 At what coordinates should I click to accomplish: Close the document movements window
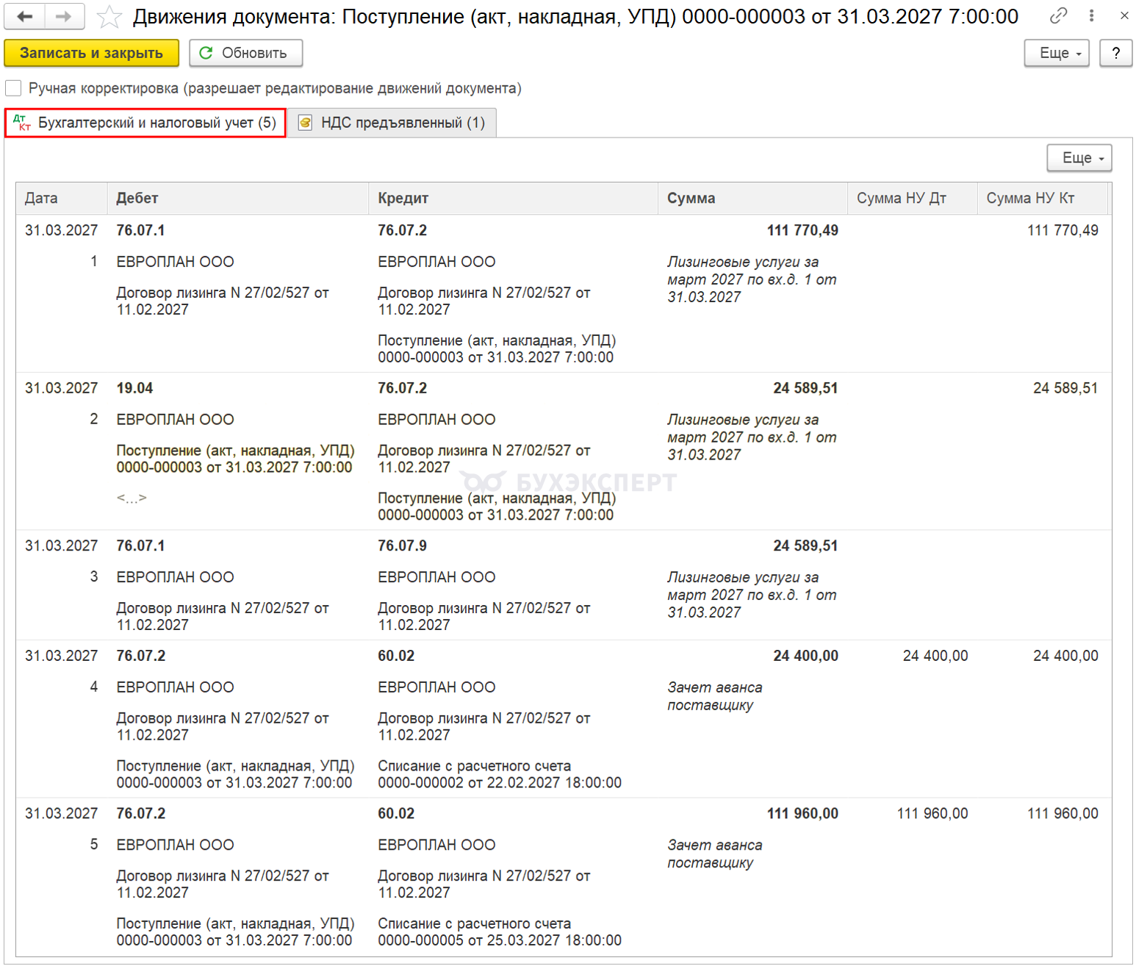coord(1124,15)
